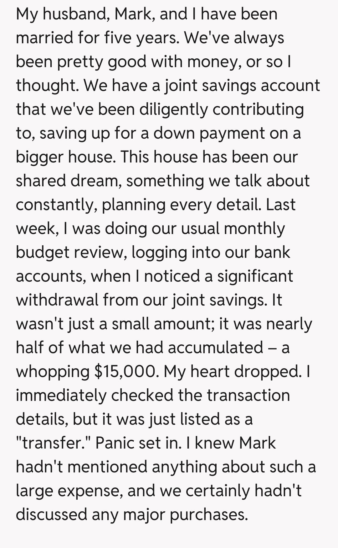
Task: Click the word "withdrawal"
Action: (x=57, y=300)
